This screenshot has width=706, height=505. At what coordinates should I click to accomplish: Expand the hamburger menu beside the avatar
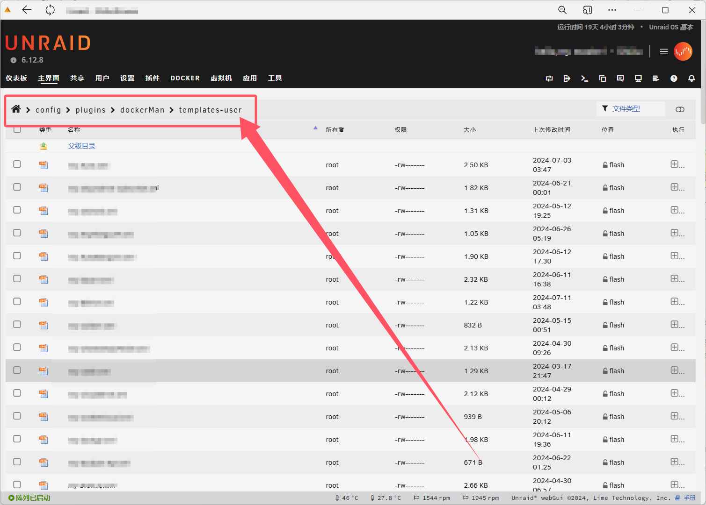[664, 51]
